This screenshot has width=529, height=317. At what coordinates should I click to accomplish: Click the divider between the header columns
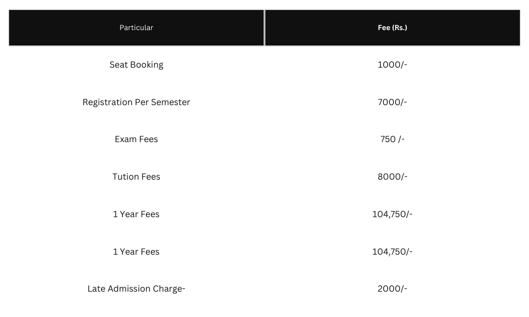264,27
